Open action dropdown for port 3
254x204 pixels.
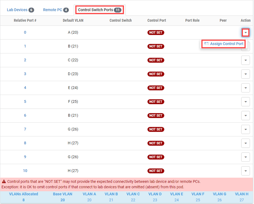pos(245,74)
